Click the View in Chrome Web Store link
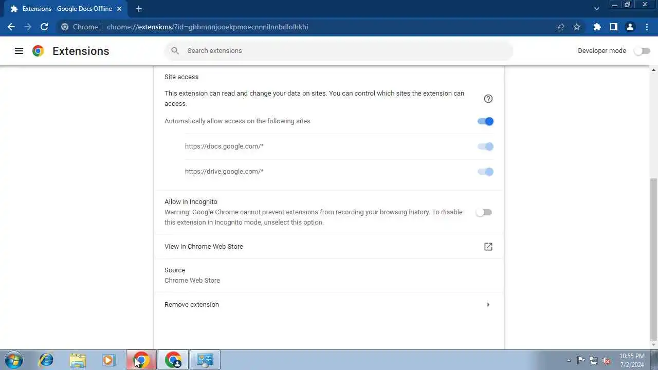 pos(204,247)
